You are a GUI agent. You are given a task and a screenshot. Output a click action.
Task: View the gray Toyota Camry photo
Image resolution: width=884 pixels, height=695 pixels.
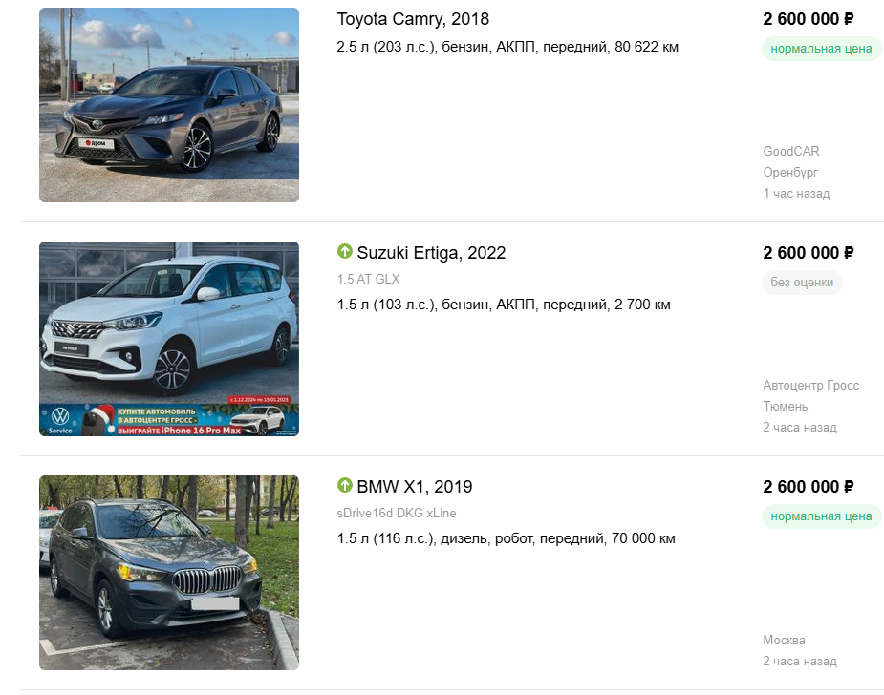169,105
